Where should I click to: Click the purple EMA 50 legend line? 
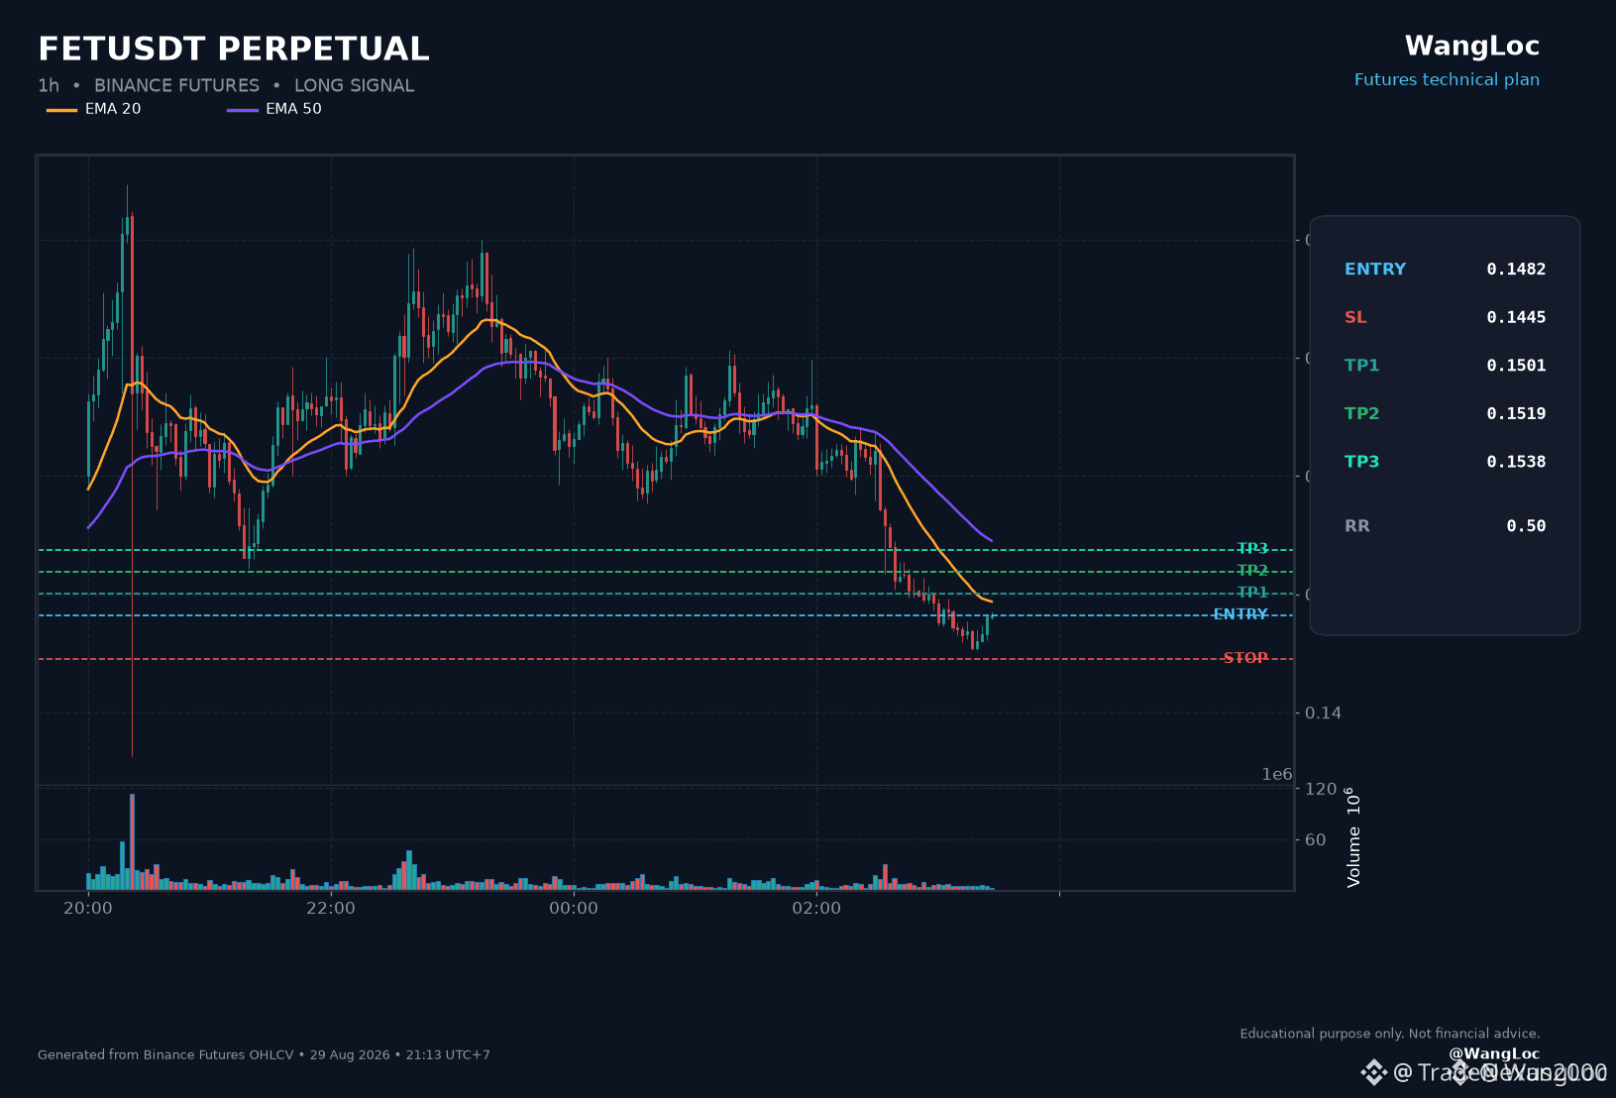click(x=243, y=110)
